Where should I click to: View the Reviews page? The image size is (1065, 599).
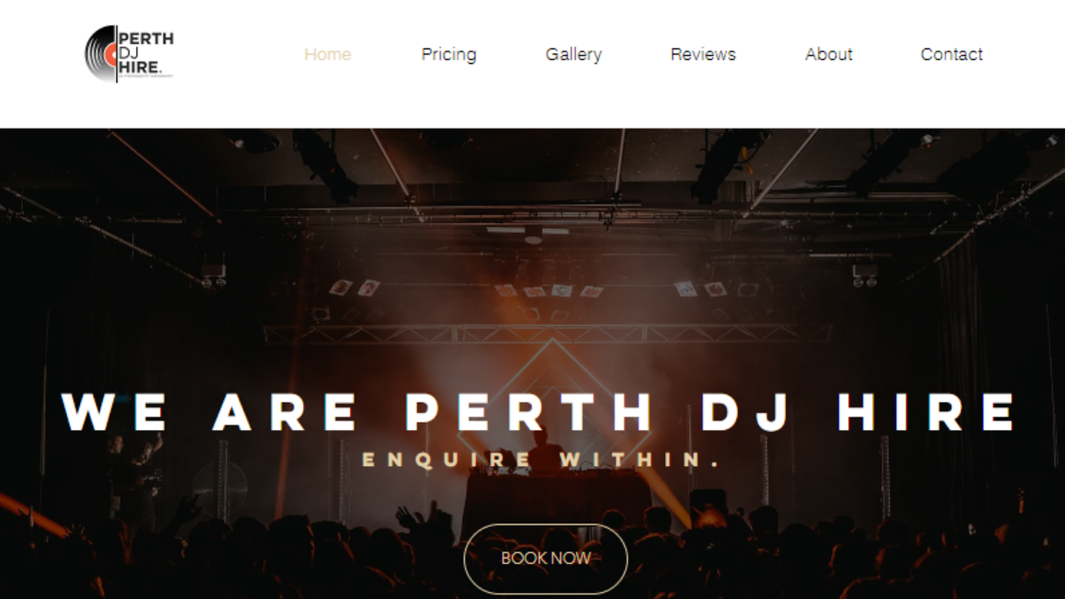tap(703, 54)
